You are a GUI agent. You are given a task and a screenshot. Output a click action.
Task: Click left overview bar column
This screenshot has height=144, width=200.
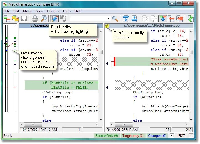tap(6, 69)
